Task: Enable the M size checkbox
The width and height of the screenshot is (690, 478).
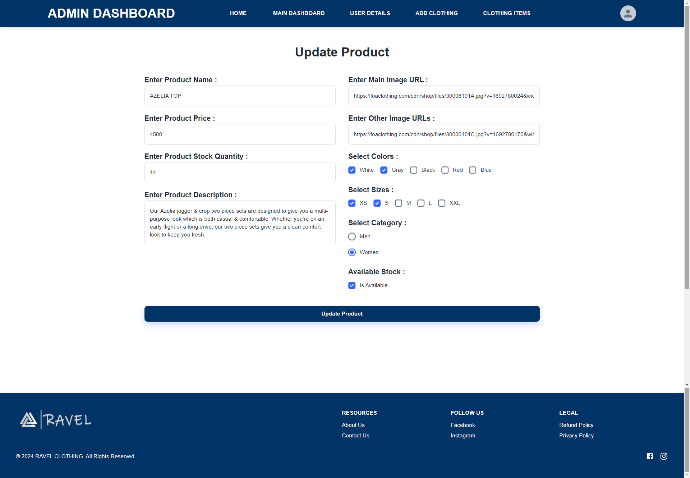Action: 398,203
